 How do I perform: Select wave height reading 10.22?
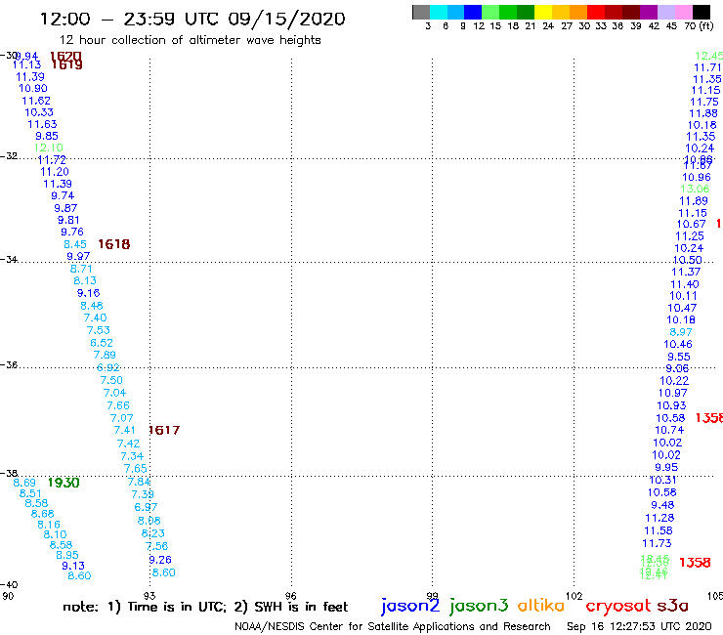[x=674, y=380]
